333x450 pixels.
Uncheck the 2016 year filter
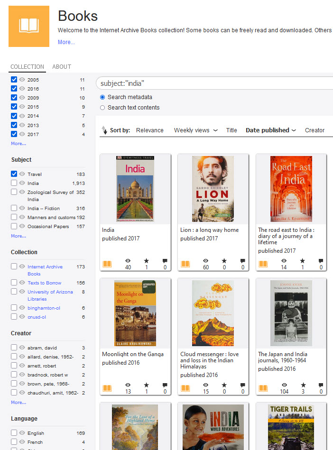click(14, 88)
